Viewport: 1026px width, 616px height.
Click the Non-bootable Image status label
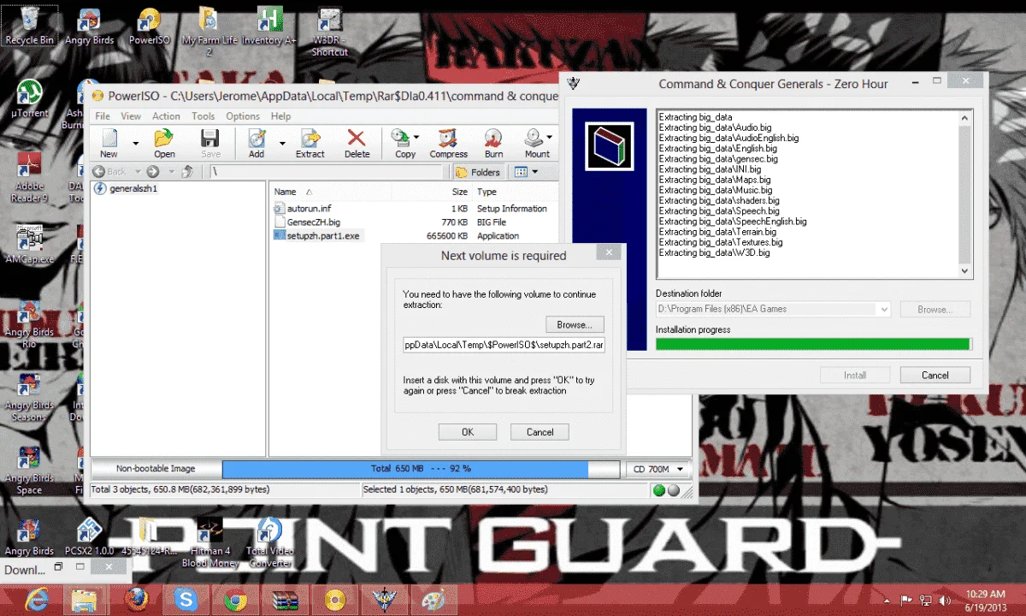coord(156,469)
